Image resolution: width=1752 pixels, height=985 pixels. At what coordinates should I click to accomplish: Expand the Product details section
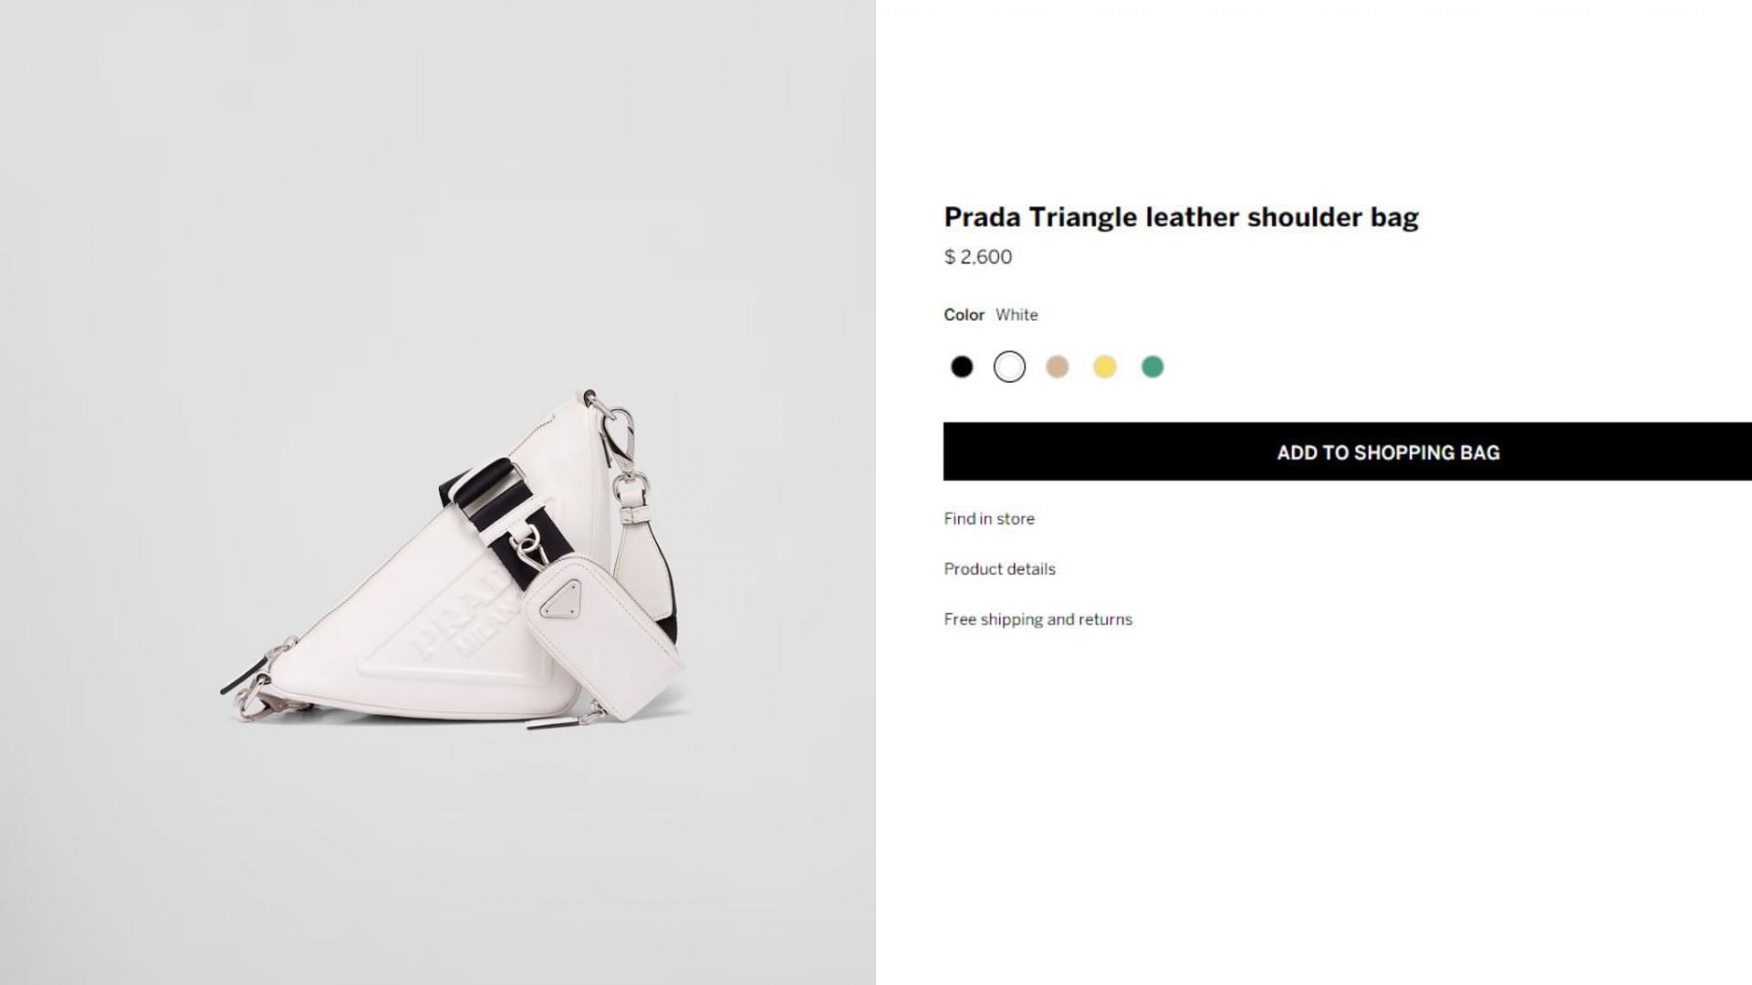pyautogui.click(x=999, y=569)
